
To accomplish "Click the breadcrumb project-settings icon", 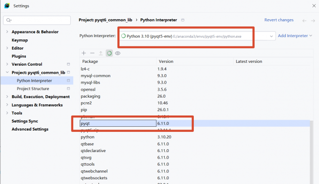I will click(x=182, y=20).
